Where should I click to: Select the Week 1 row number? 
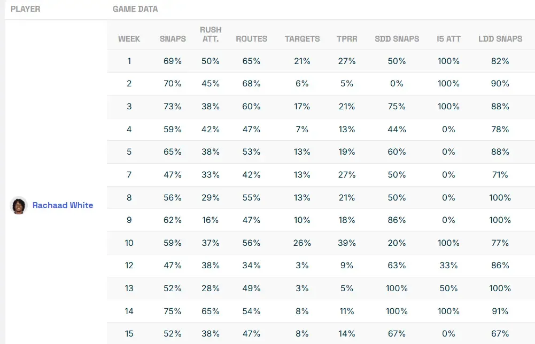[129, 61]
